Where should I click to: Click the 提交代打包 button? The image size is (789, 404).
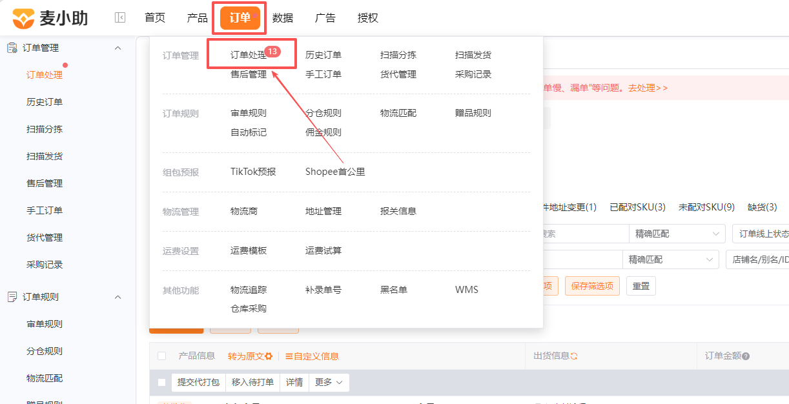(x=199, y=382)
